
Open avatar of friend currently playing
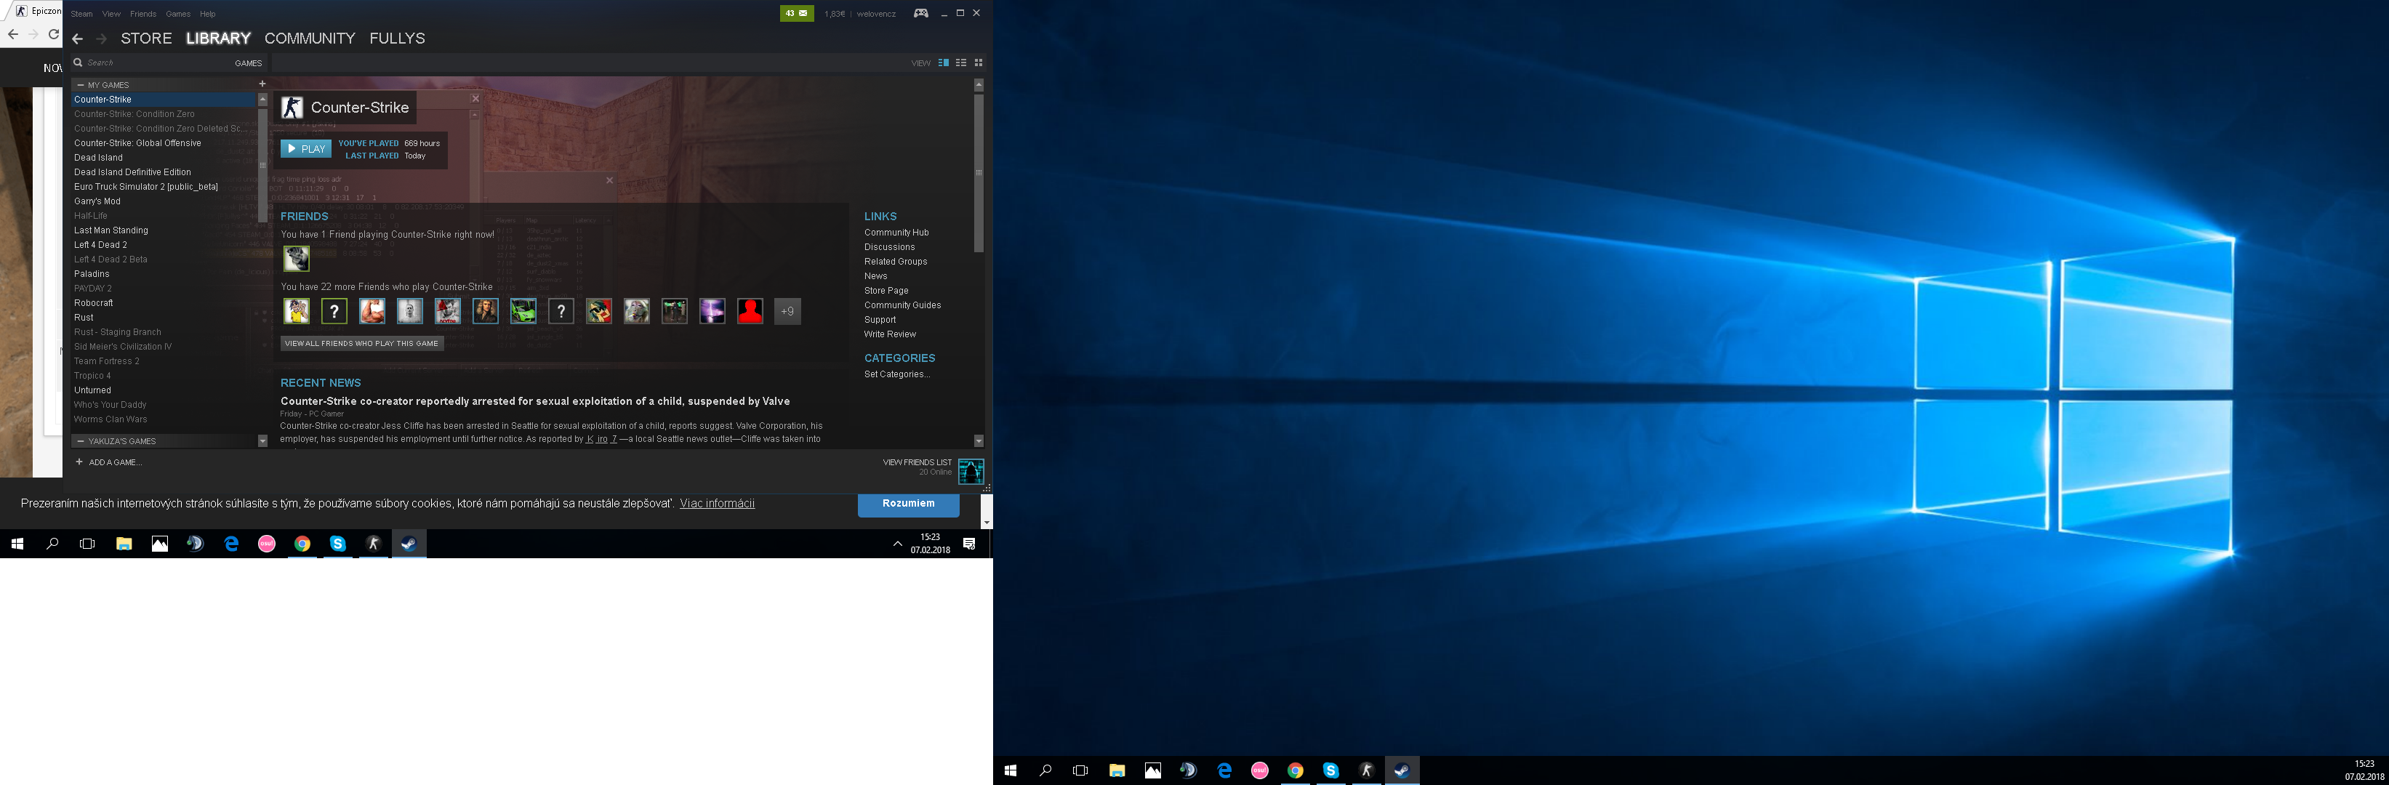[297, 259]
